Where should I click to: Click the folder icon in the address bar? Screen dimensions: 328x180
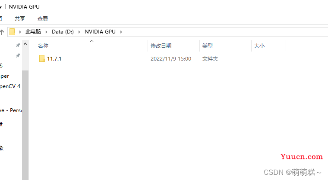point(13,32)
